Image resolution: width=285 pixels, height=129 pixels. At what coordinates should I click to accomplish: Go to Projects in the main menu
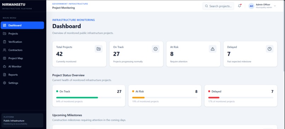(x=22, y=33)
